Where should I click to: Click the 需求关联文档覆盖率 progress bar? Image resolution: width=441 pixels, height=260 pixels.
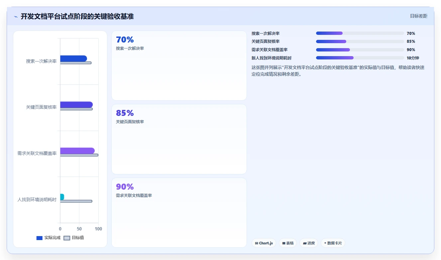360,50
